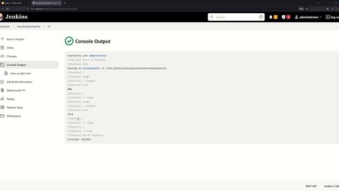
Task: Open the security shield warning icon
Action: click(x=283, y=17)
